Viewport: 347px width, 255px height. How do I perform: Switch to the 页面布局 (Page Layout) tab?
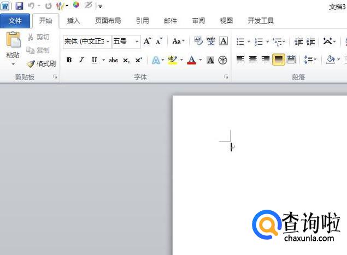108,21
